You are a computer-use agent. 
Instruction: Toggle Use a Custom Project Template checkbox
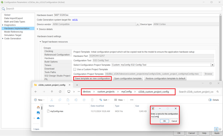[x=75, y=69]
